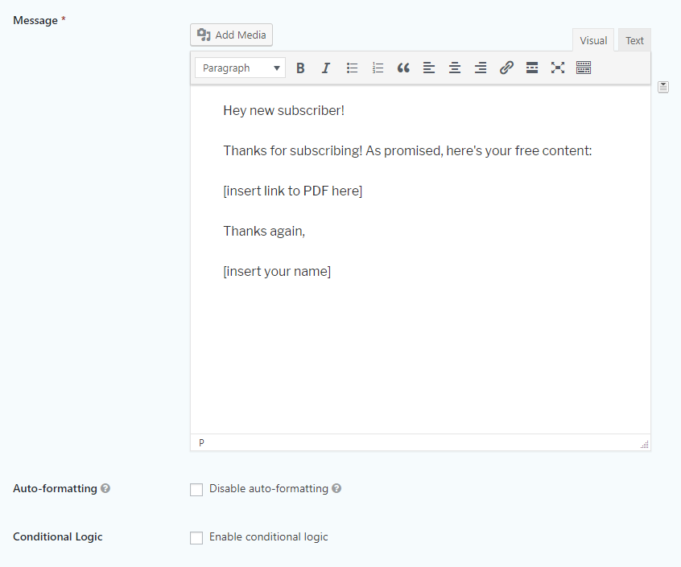This screenshot has width=681, height=567.
Task: Open the Paragraph format dropdown
Action: (240, 68)
